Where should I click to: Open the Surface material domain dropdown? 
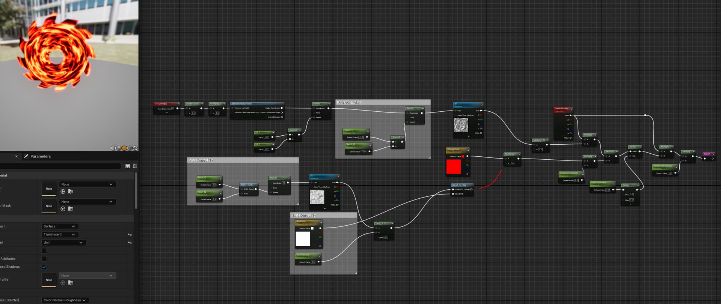click(60, 226)
